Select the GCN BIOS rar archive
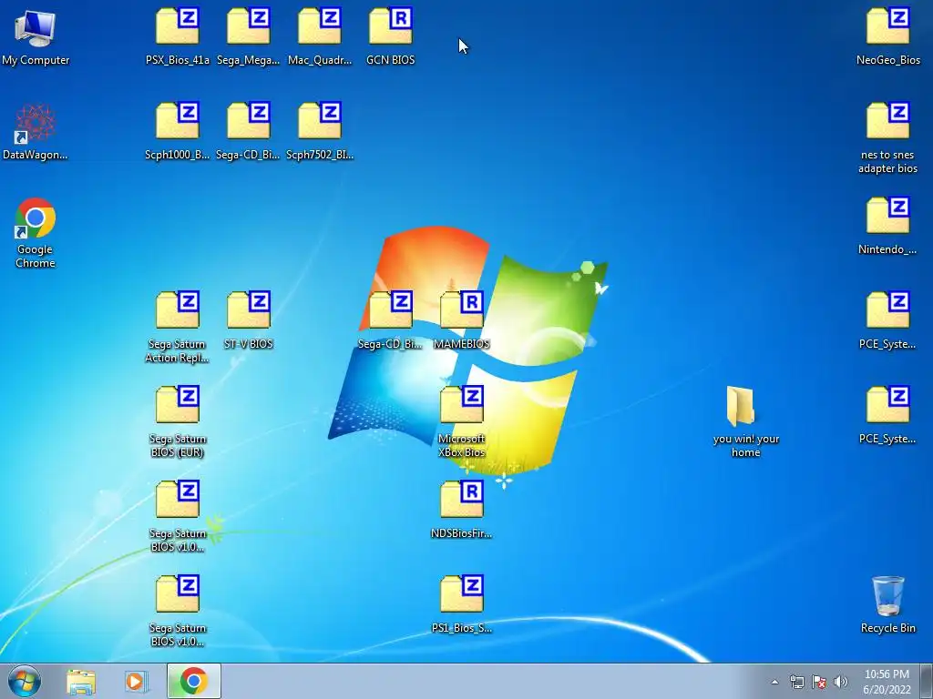Image resolution: width=933 pixels, height=699 pixels. pyautogui.click(x=390, y=36)
